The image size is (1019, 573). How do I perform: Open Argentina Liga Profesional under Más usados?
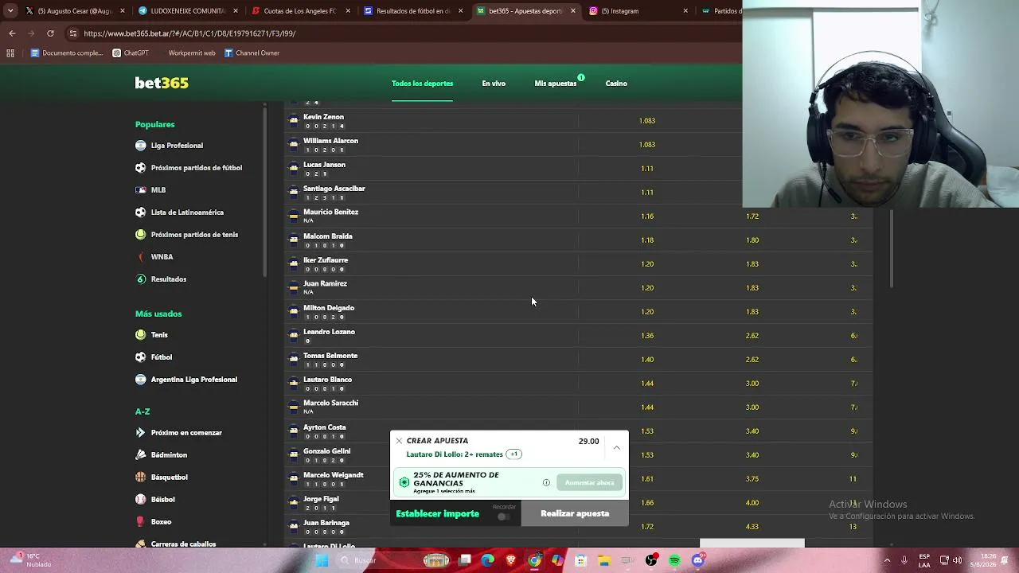(194, 380)
